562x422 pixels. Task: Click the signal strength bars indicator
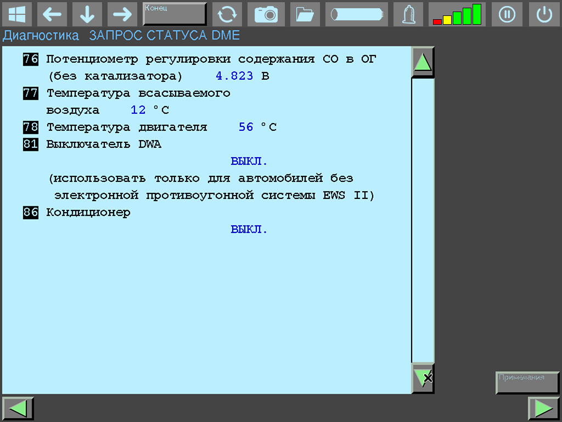pos(457,14)
